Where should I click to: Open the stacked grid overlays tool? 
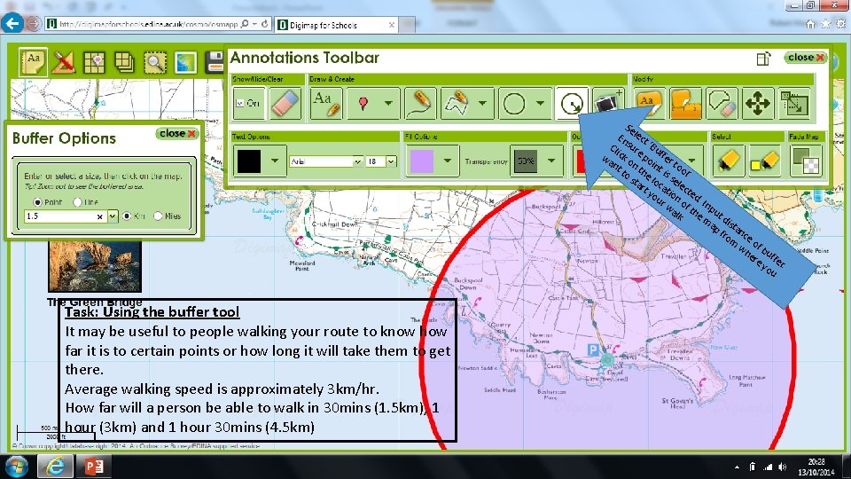pos(124,62)
